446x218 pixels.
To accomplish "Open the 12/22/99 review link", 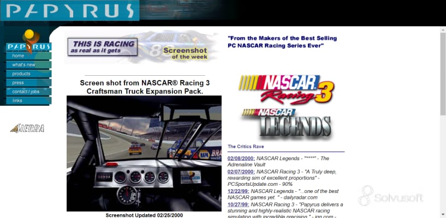I will tap(238, 191).
